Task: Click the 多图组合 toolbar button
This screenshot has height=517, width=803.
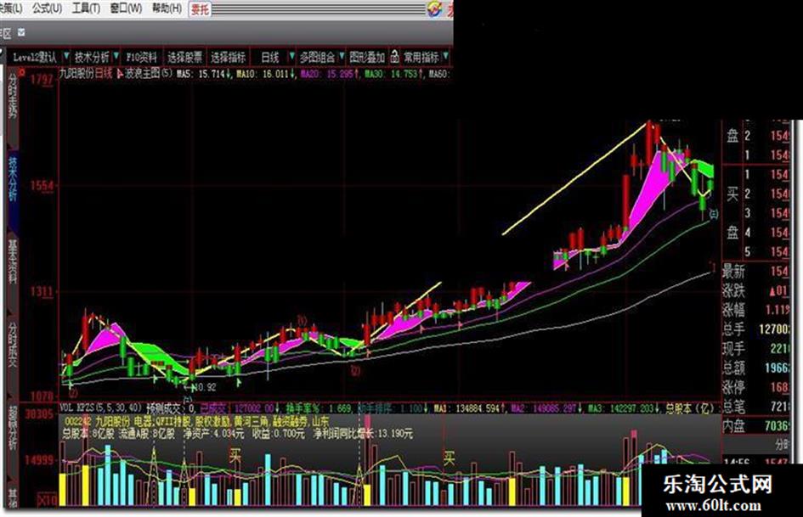Action: click(317, 57)
